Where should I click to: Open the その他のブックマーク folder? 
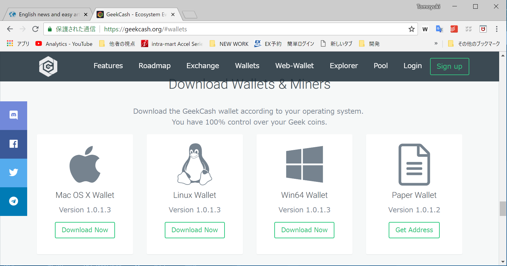point(474,44)
